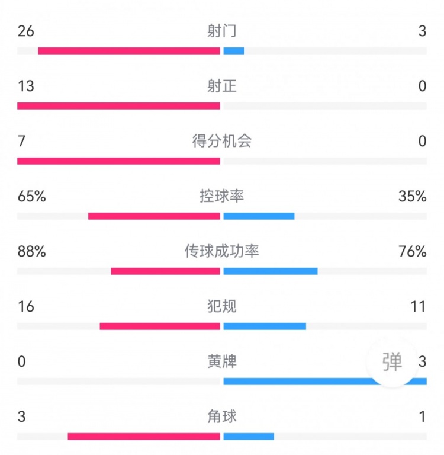This screenshot has width=444, height=455.
Task: Click the pink 传球成功率 bar
Action: click(165, 271)
